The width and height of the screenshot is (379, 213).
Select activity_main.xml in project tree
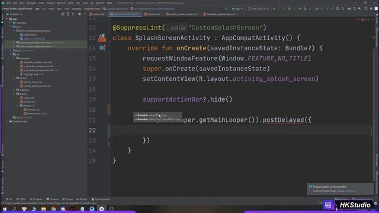coord(33,82)
